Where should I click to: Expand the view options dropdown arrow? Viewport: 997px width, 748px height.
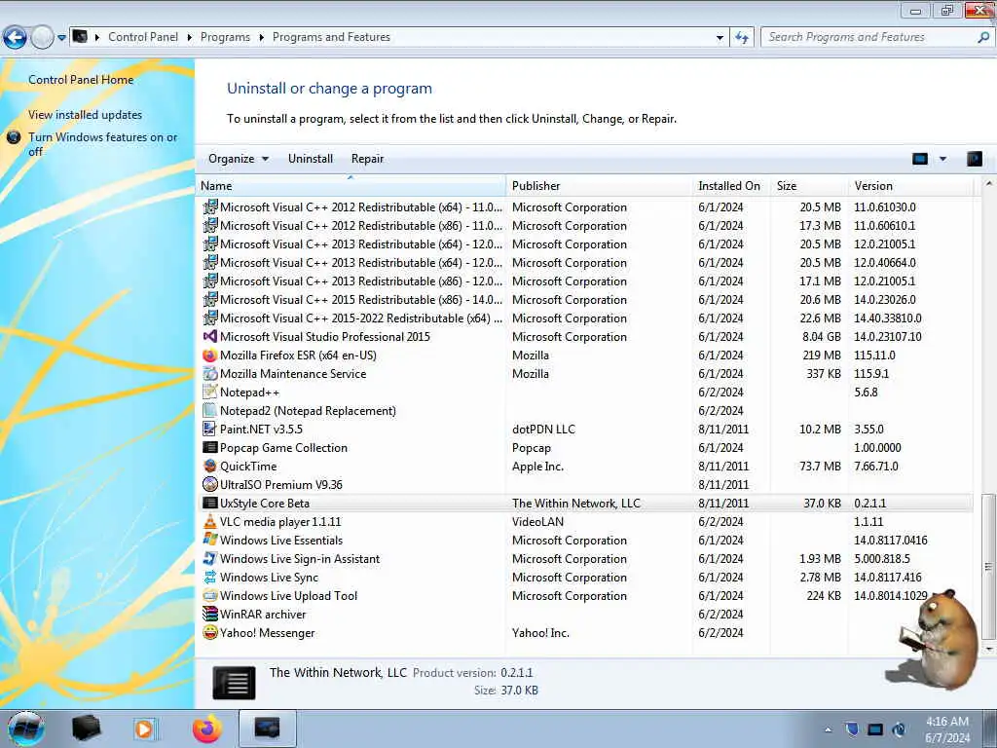coord(942,159)
